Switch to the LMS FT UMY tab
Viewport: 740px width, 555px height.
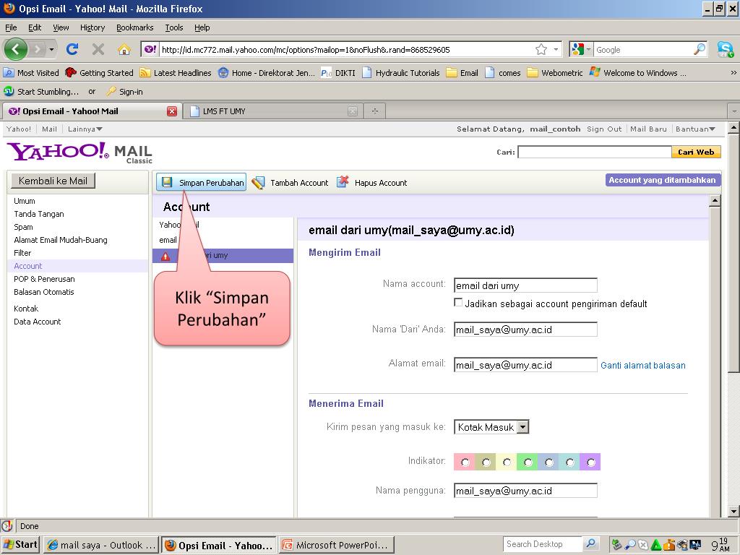tap(272, 111)
